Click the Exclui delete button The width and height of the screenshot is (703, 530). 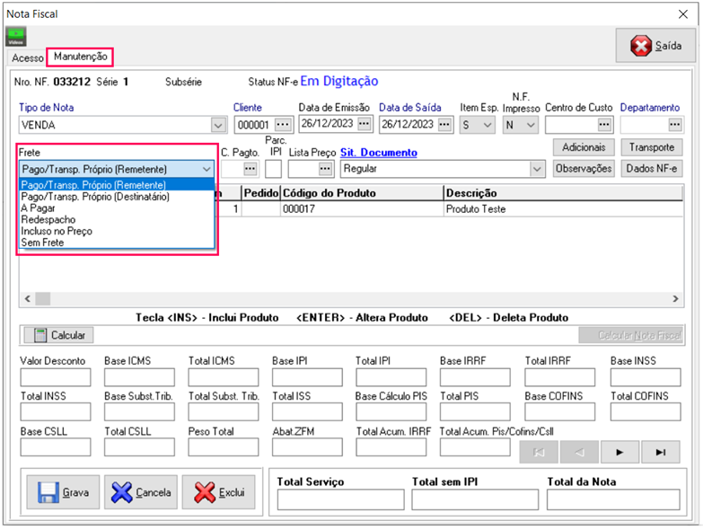click(x=219, y=492)
